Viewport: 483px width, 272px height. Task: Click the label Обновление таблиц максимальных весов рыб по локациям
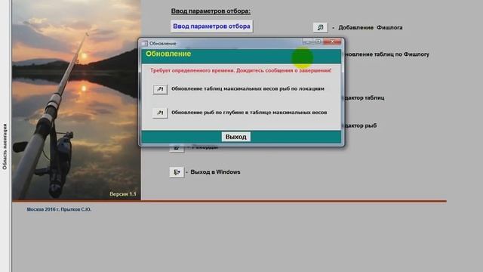248,88
